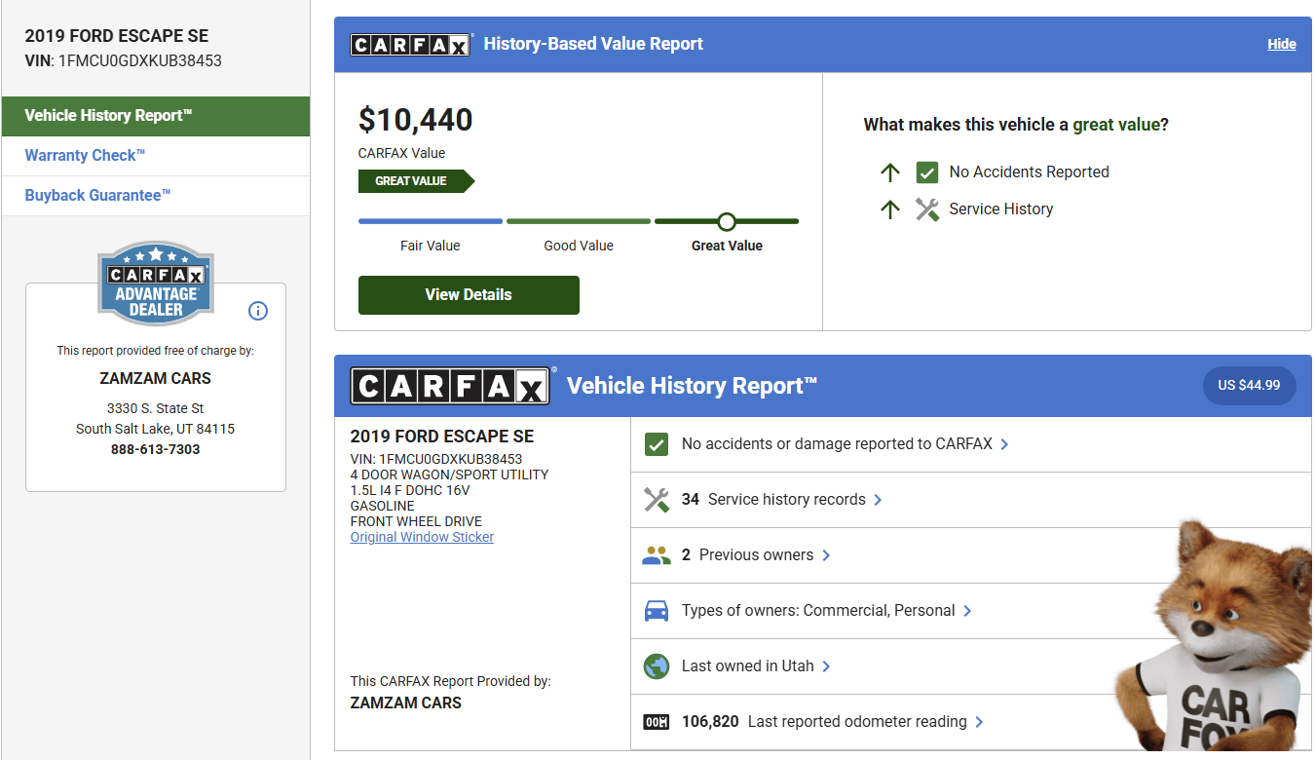Expand the 34 Service history records chevron
Image resolution: width=1316 pixels, height=760 pixels.
click(878, 500)
